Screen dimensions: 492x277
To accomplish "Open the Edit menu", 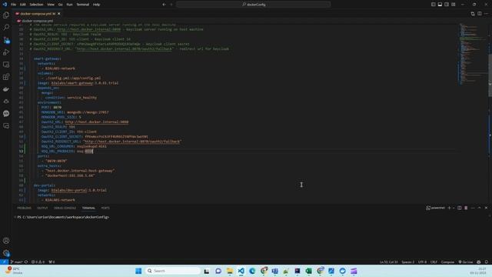I will coord(22,5).
